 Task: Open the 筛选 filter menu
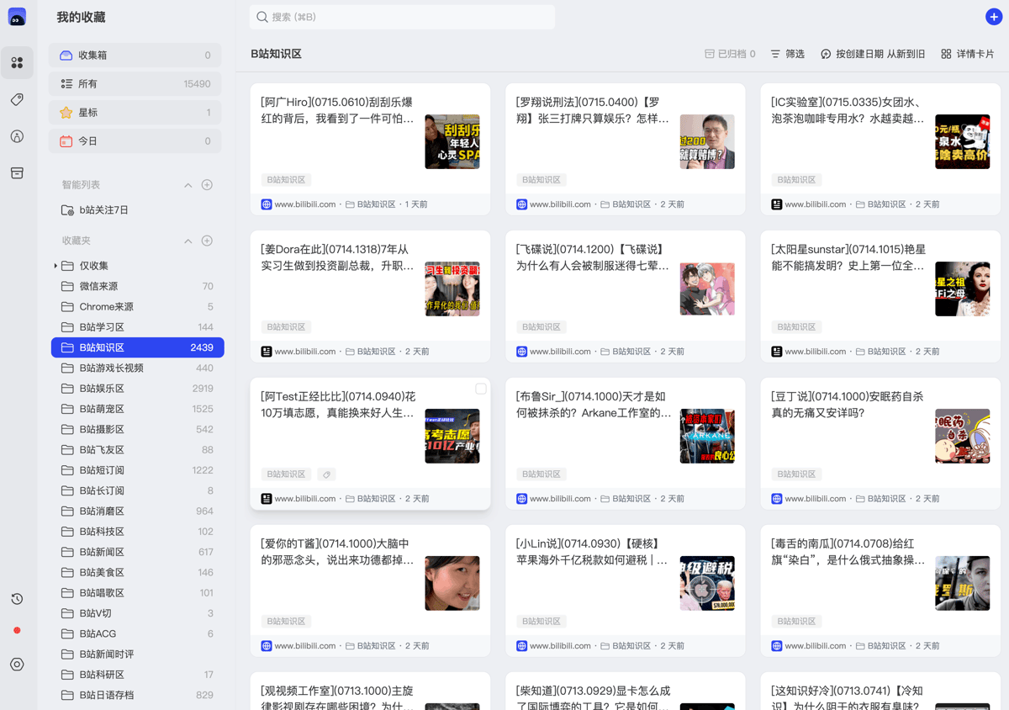788,54
